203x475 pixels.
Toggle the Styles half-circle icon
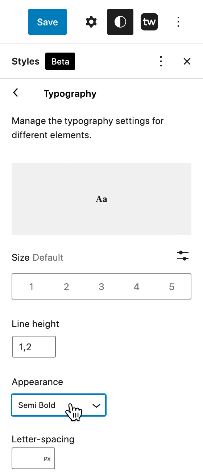[120, 22]
